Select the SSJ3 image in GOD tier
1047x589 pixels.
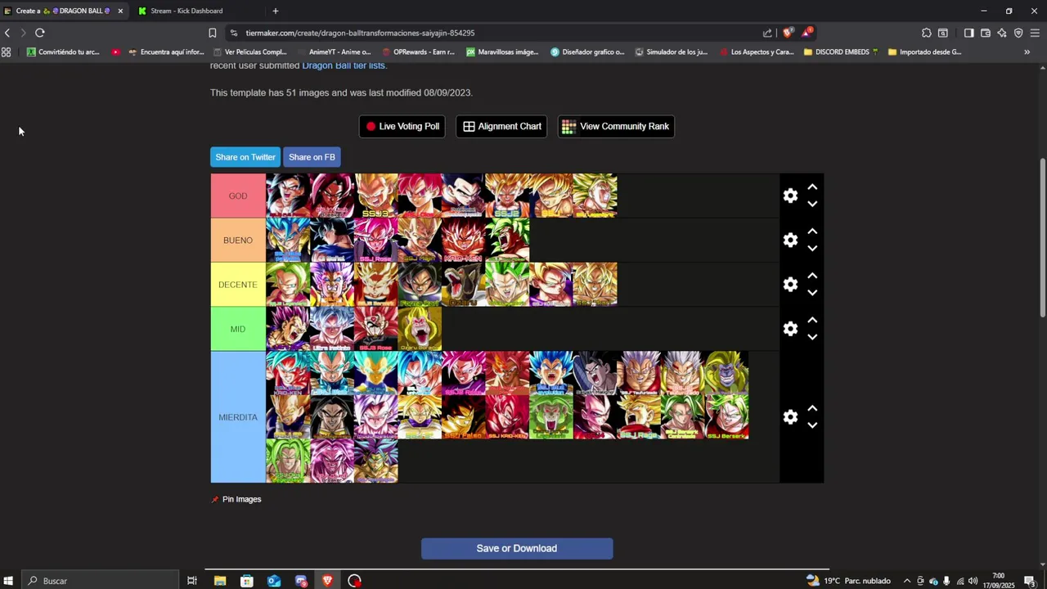(376, 196)
